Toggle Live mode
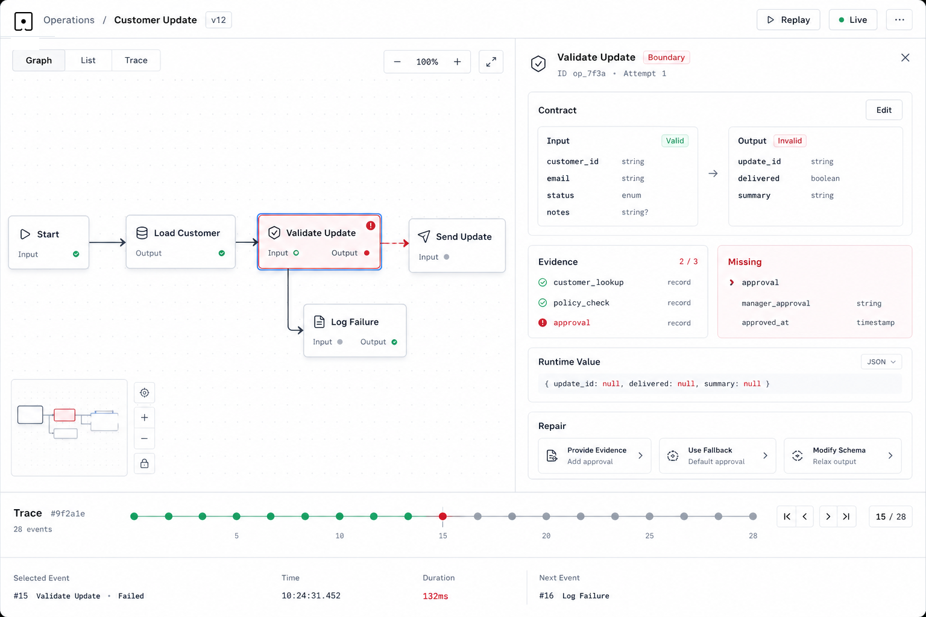926x617 pixels. pyautogui.click(x=852, y=20)
